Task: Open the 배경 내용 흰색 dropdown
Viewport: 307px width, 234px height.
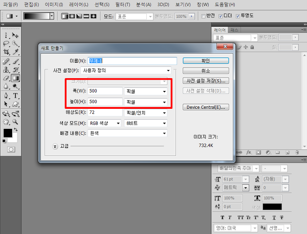Action: point(127,133)
